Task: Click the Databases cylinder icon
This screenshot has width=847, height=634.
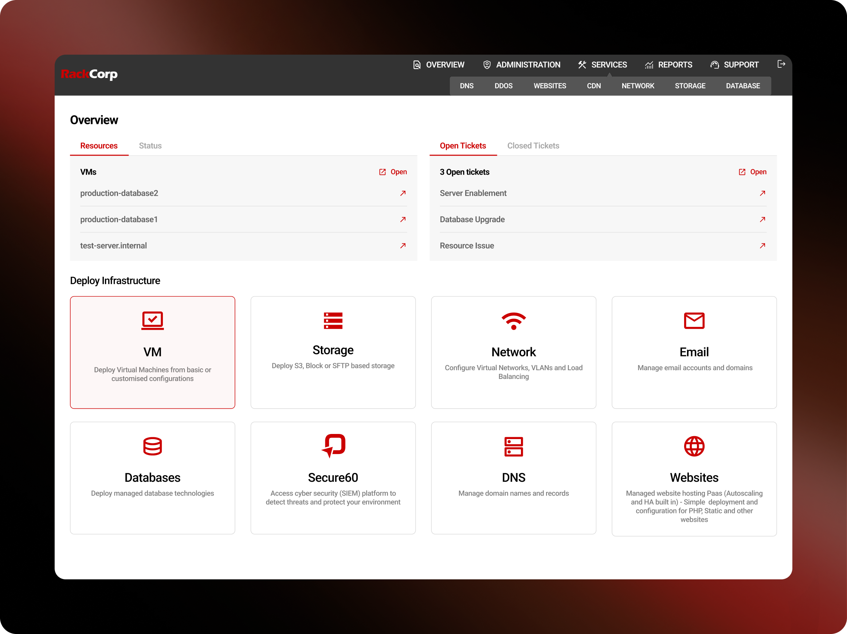Action: (152, 446)
